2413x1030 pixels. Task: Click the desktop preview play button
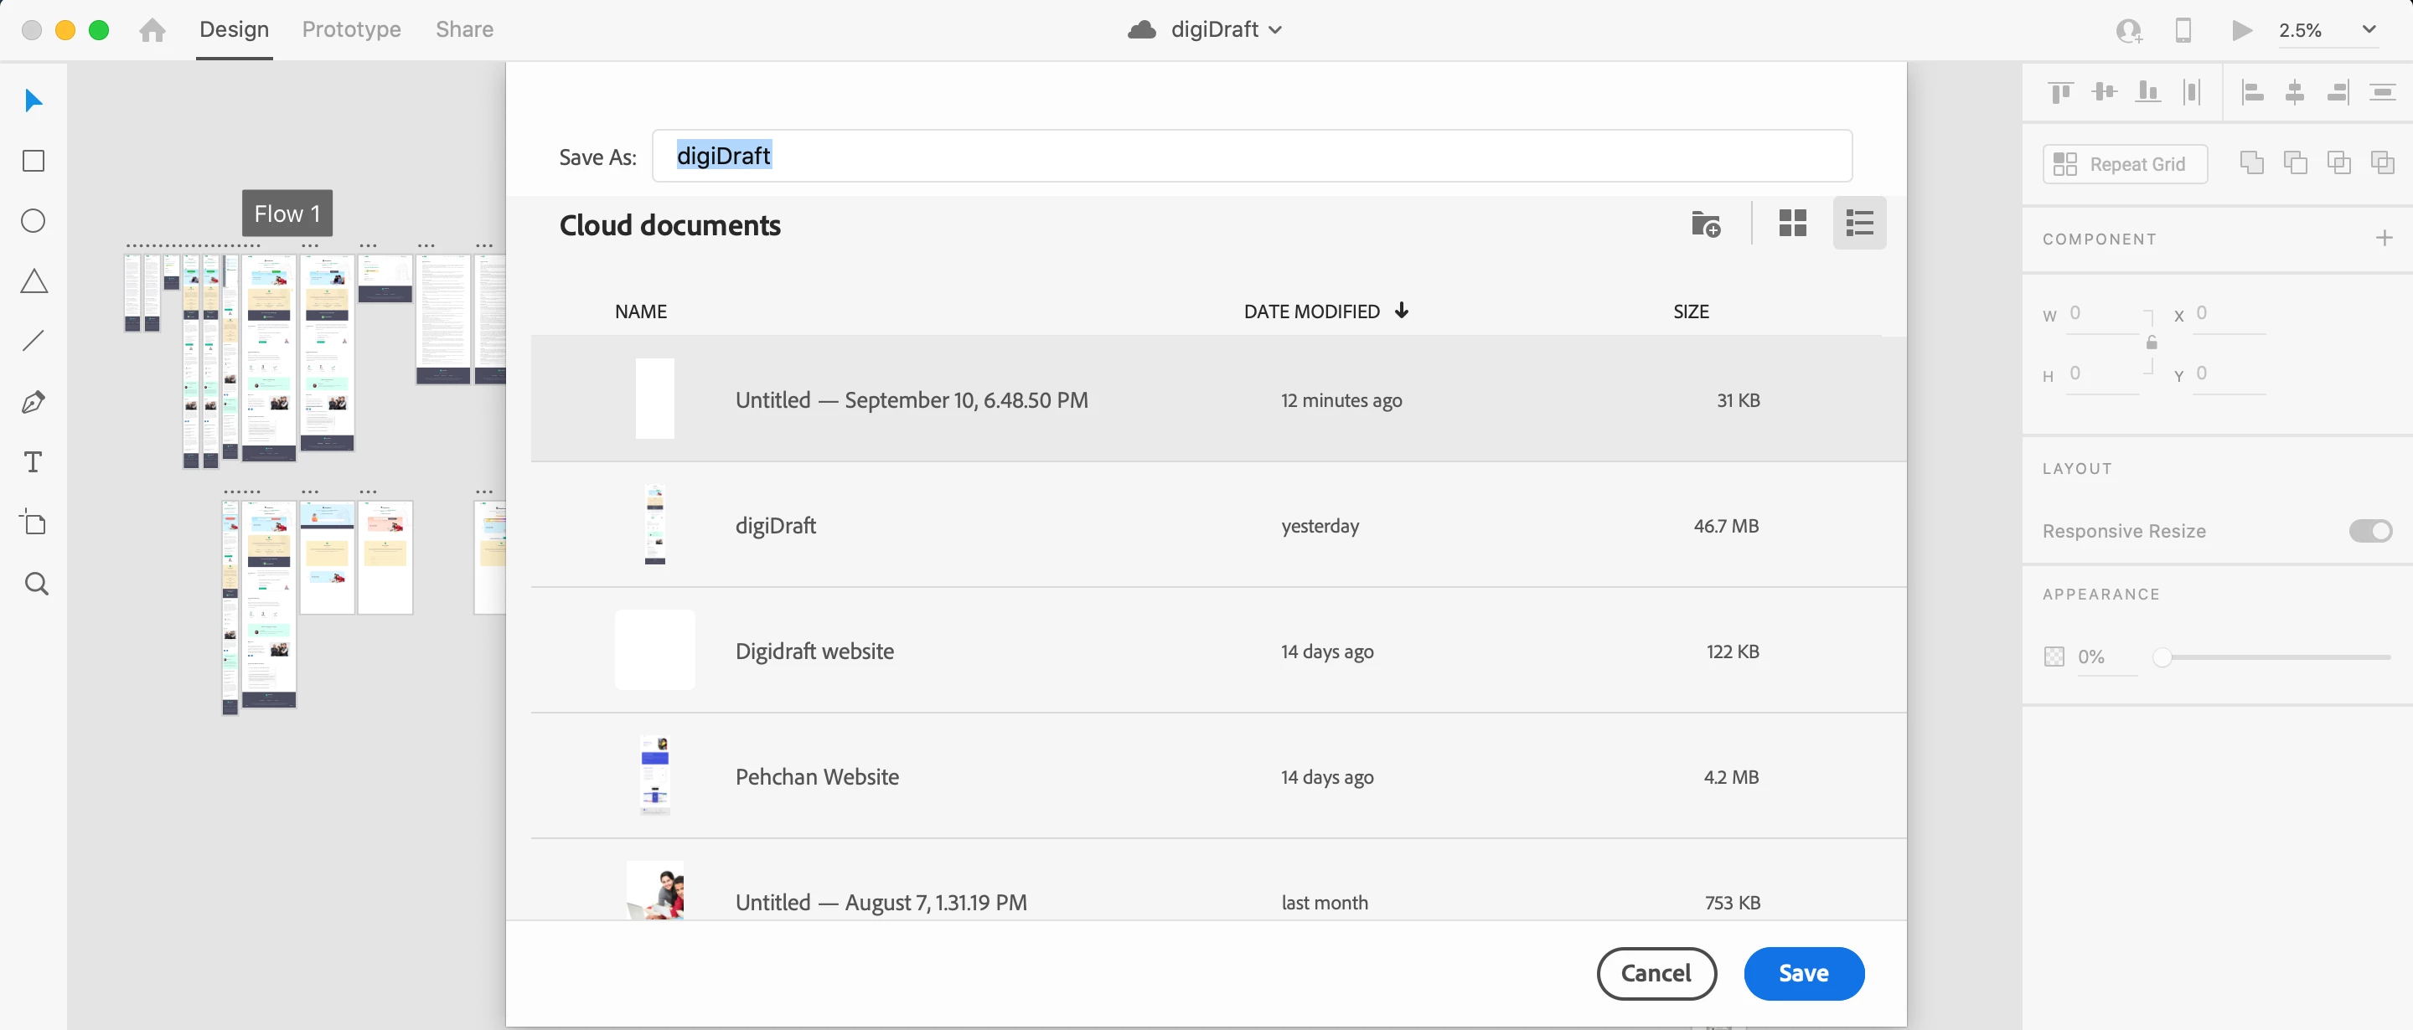pos(2240,30)
